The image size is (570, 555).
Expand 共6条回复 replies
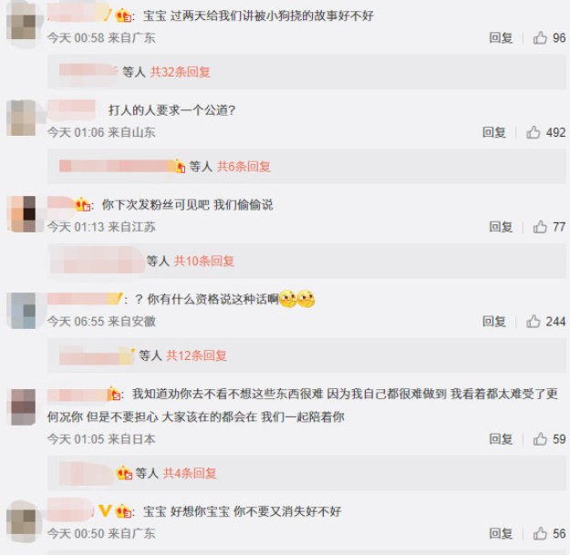(x=244, y=167)
